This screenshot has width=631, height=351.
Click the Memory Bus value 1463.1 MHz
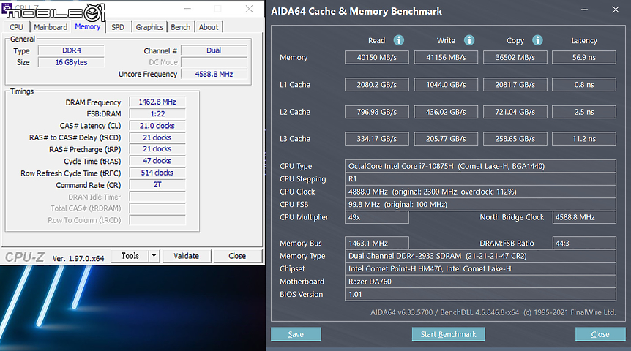(377, 243)
